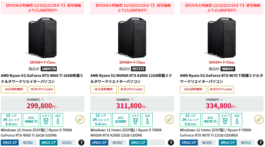Open the score help icon for the RTX A2000 PC
This screenshot has width=265, height=147.
[x=171, y=143]
